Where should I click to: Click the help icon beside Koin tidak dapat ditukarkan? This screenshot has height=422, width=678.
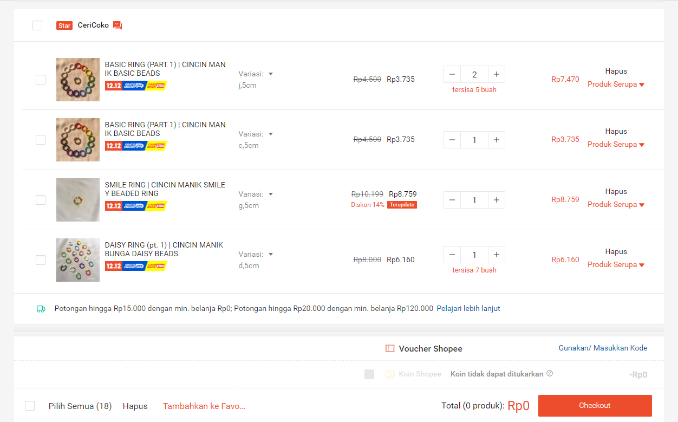550,373
